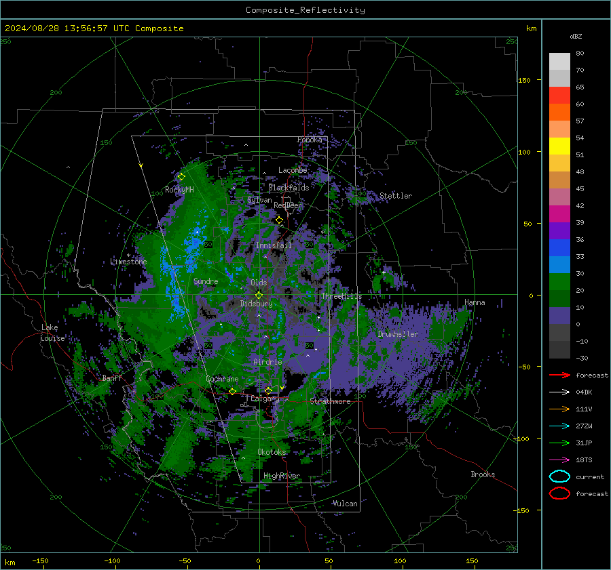This screenshot has height=570, width=611.
Task: Click the Strathmore city label
Action: (330, 401)
